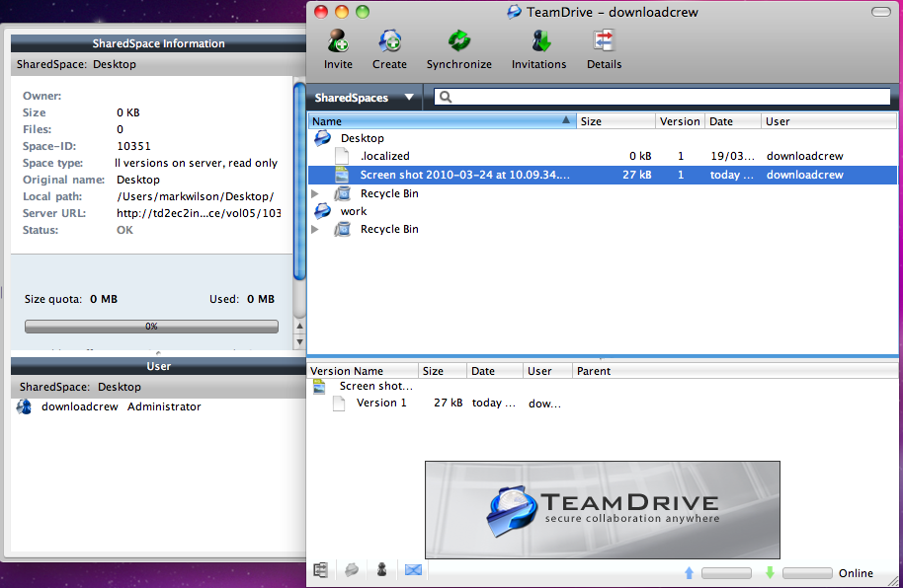Click the blue upload arrow icon
Screen dimensions: 903x588
coord(690,573)
